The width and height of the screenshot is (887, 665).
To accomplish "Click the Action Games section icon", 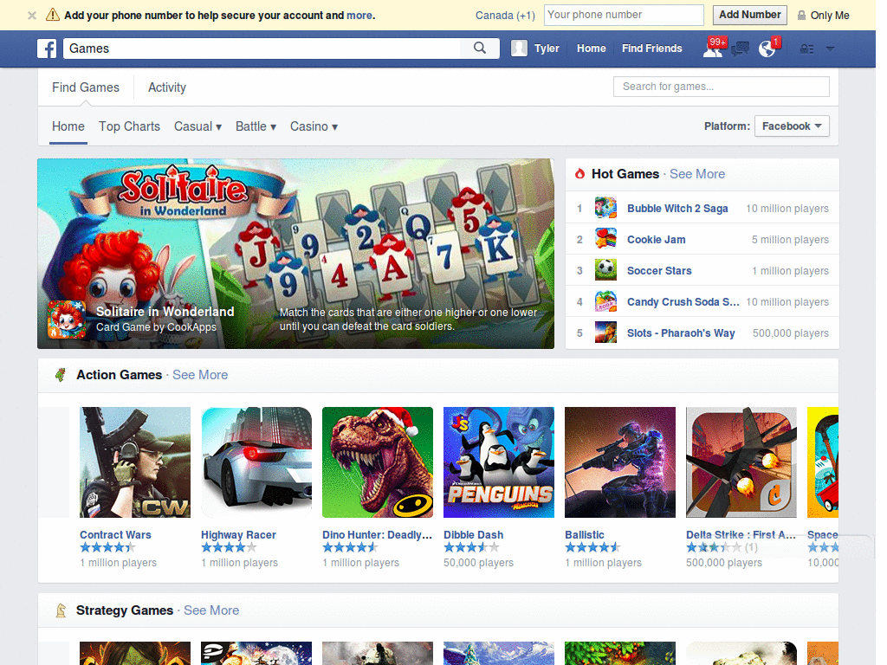I will (x=61, y=374).
